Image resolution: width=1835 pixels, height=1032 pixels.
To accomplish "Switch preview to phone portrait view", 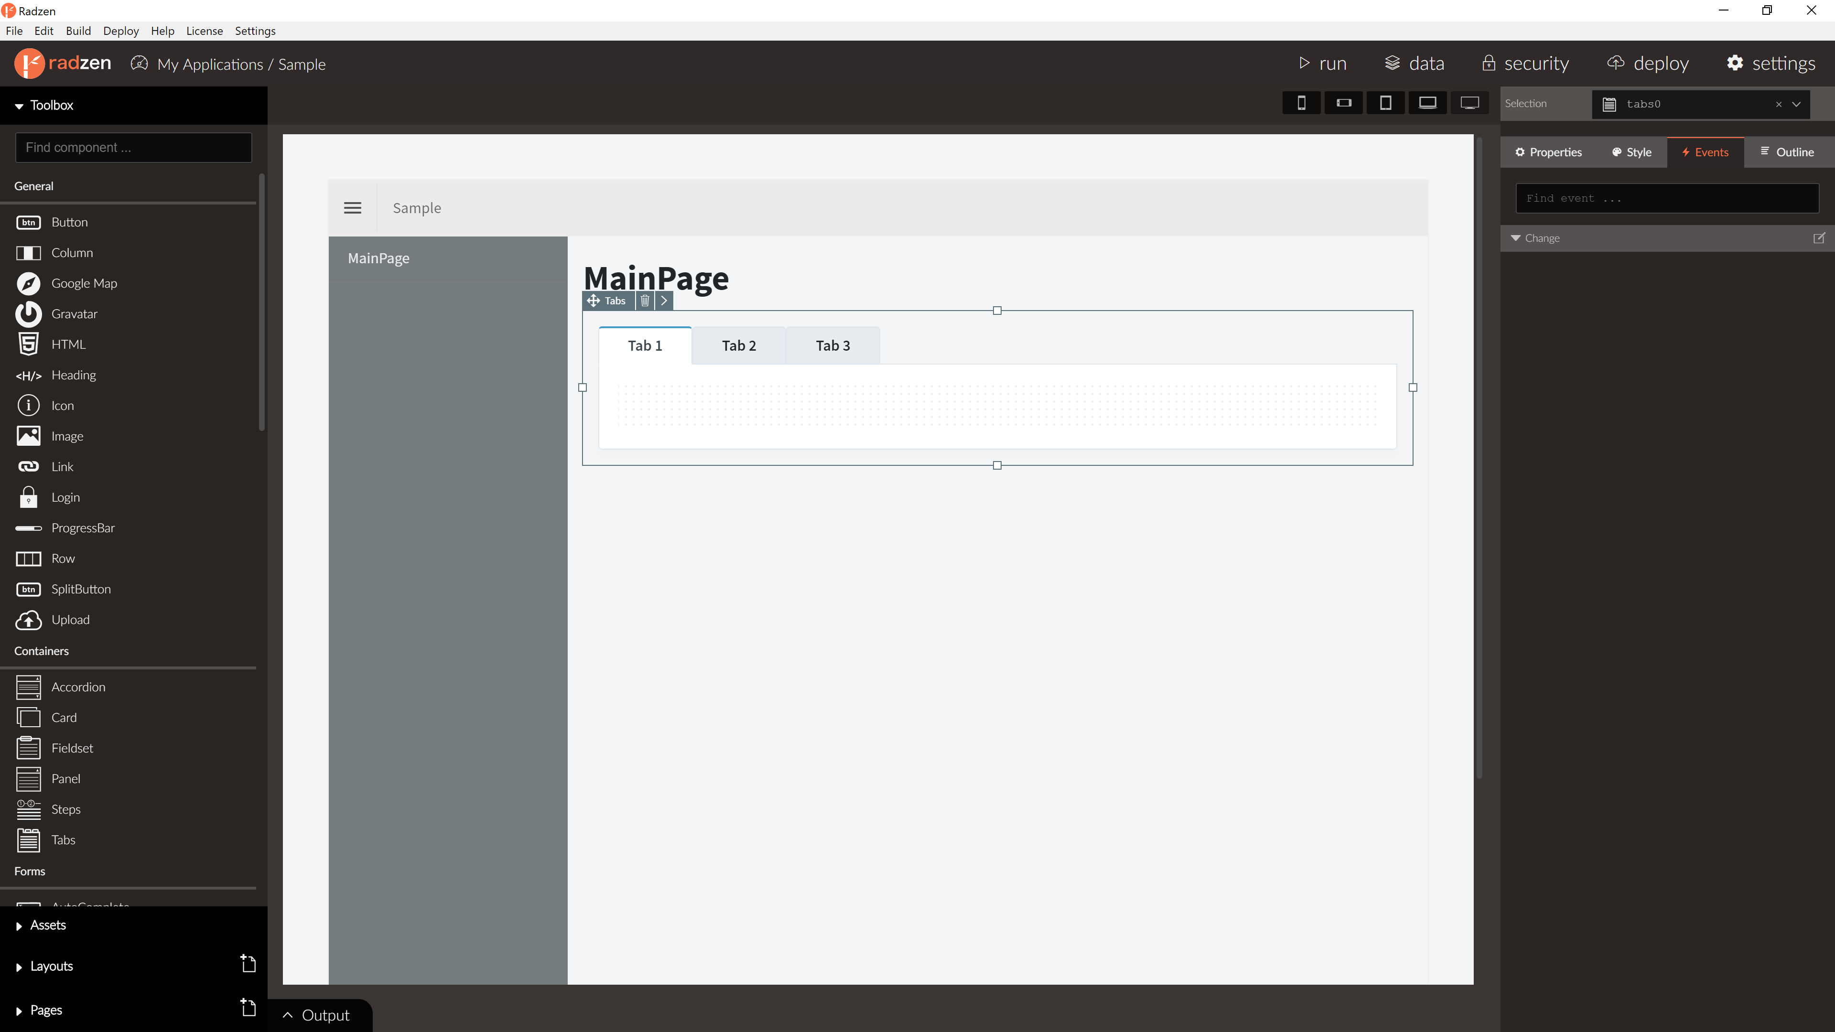I will [1301, 103].
